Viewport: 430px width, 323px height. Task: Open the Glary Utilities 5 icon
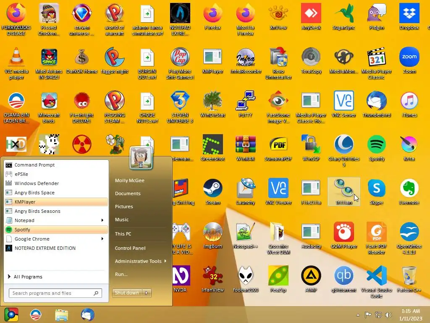tap(343, 151)
